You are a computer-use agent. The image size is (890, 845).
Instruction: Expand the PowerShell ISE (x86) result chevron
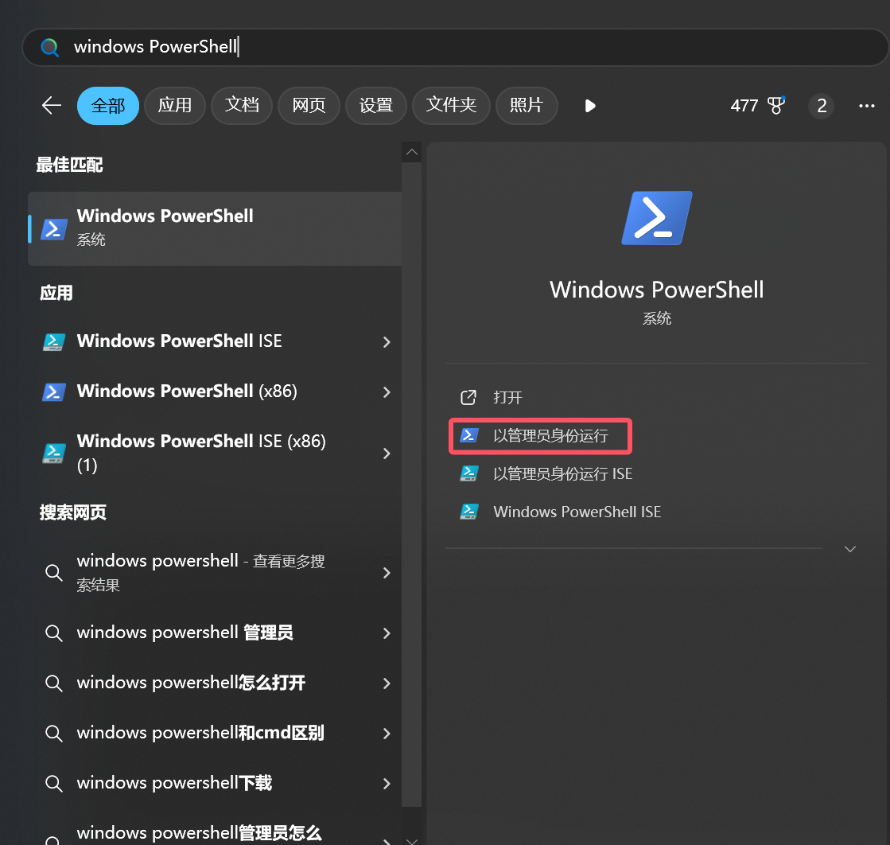pos(387,454)
